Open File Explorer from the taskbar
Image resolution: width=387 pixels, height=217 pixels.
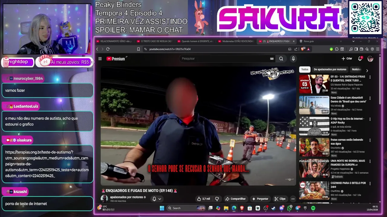[226, 208]
